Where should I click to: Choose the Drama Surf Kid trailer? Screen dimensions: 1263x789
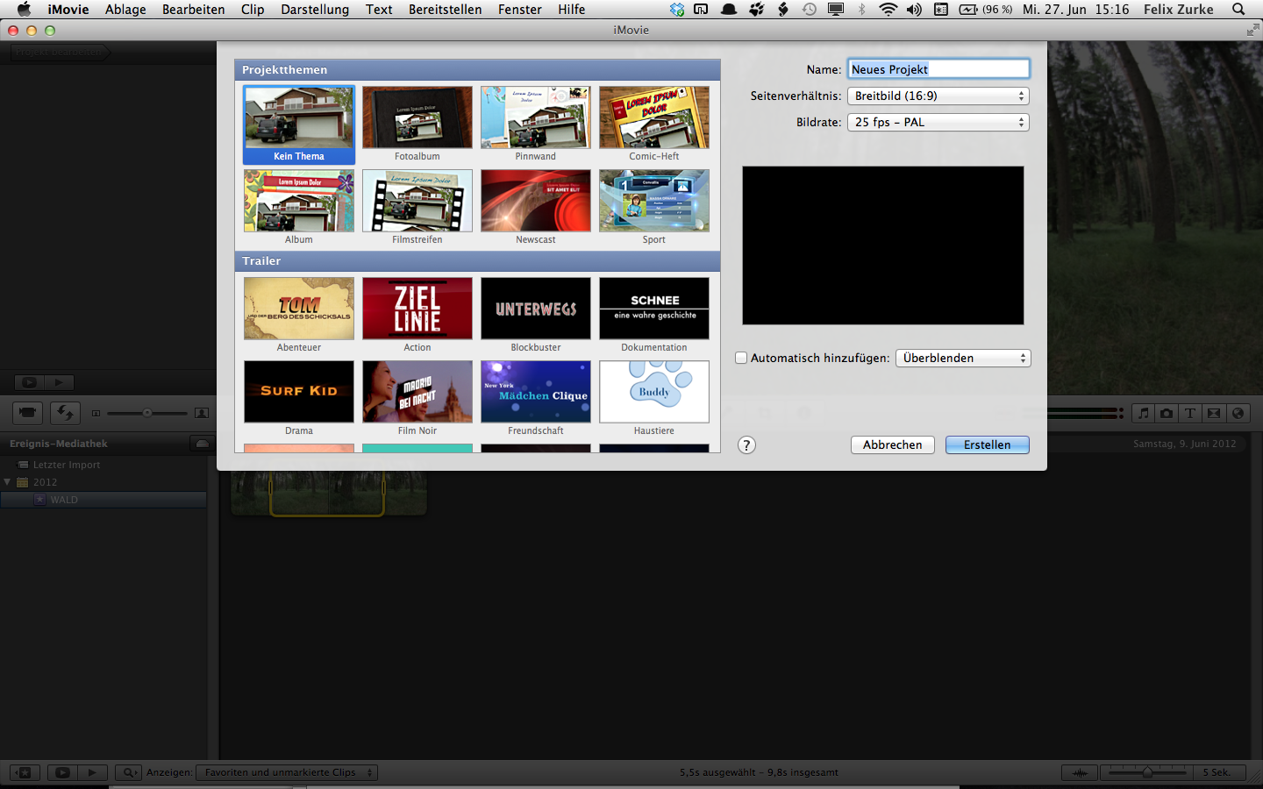pyautogui.click(x=299, y=392)
